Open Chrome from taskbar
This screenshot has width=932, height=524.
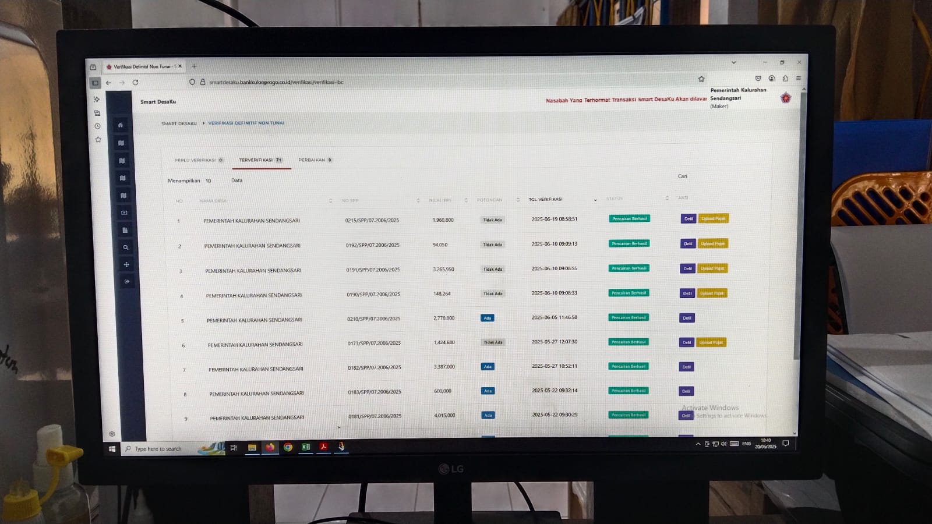[288, 447]
